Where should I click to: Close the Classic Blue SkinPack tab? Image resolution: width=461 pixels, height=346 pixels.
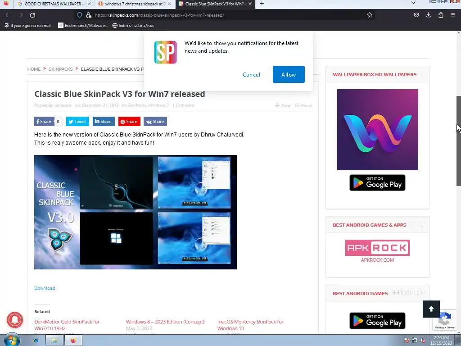point(250,4)
